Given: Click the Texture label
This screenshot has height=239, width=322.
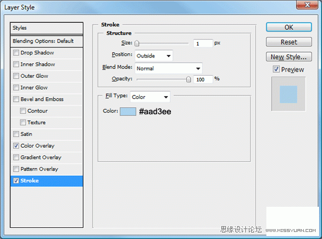Looking at the screenshot, I should point(36,122).
